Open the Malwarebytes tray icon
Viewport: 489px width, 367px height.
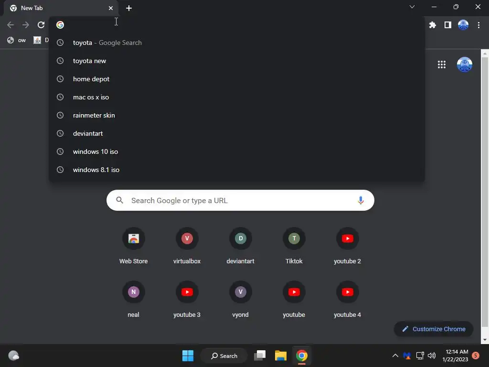407,356
